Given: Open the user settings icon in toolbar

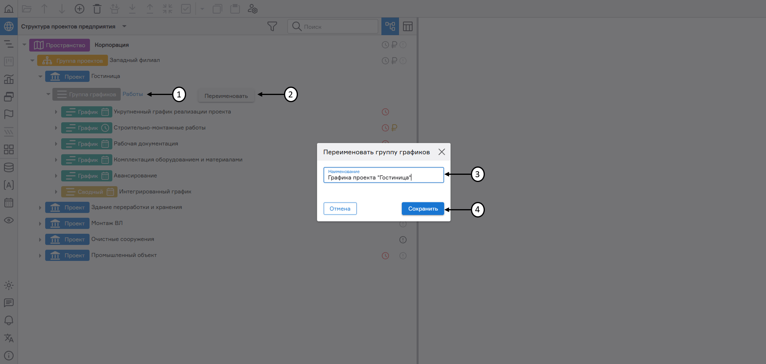Looking at the screenshot, I should tap(252, 9).
